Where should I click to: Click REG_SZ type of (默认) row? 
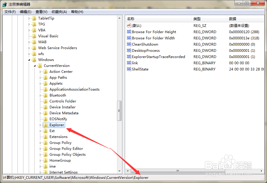pos(200,25)
